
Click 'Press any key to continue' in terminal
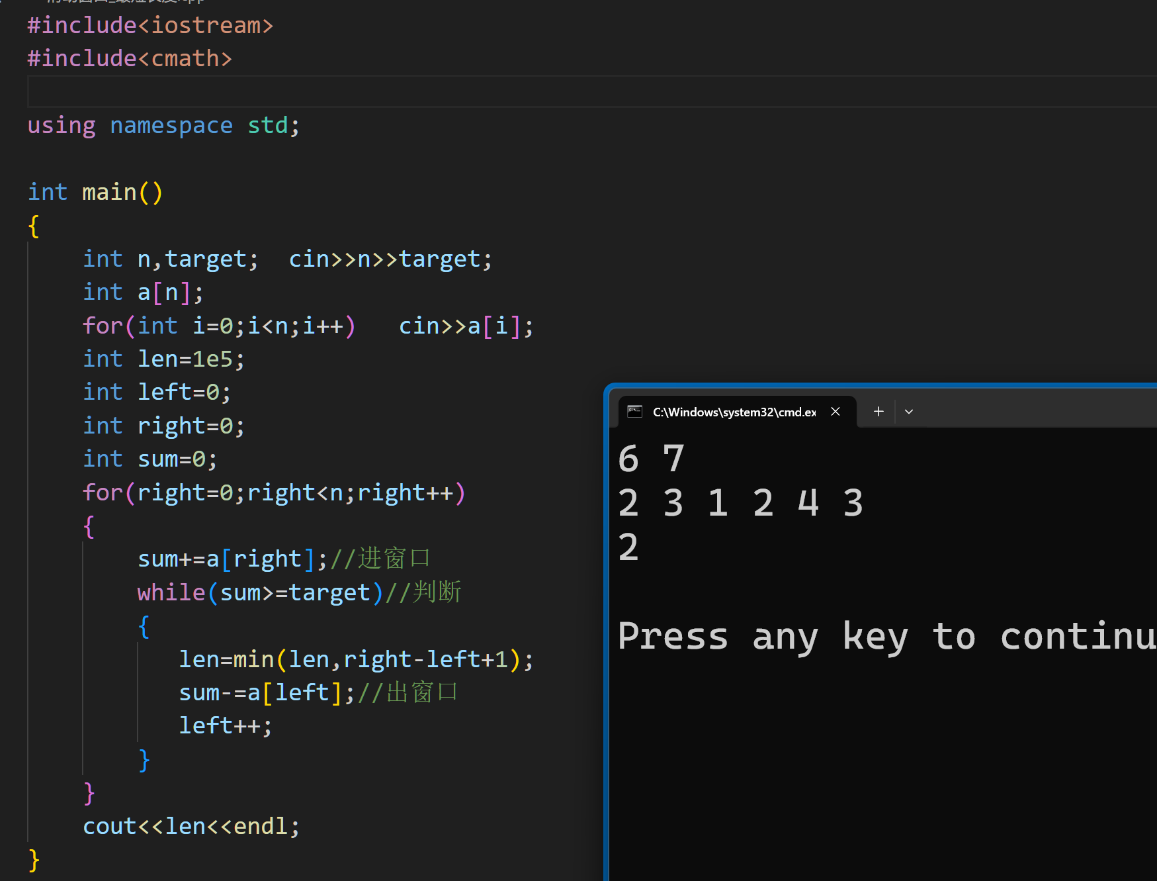tap(886, 636)
